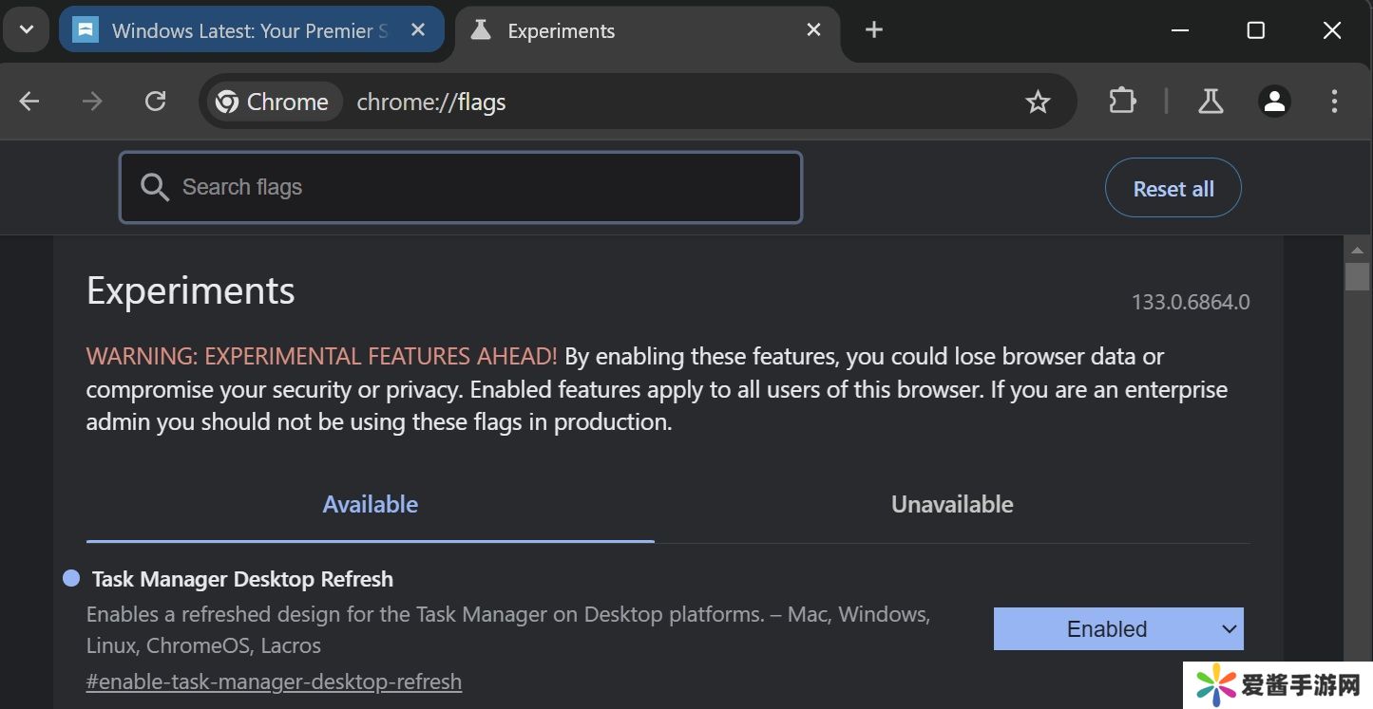Open the user profile avatar
This screenshot has width=1373, height=709.
[1274, 102]
